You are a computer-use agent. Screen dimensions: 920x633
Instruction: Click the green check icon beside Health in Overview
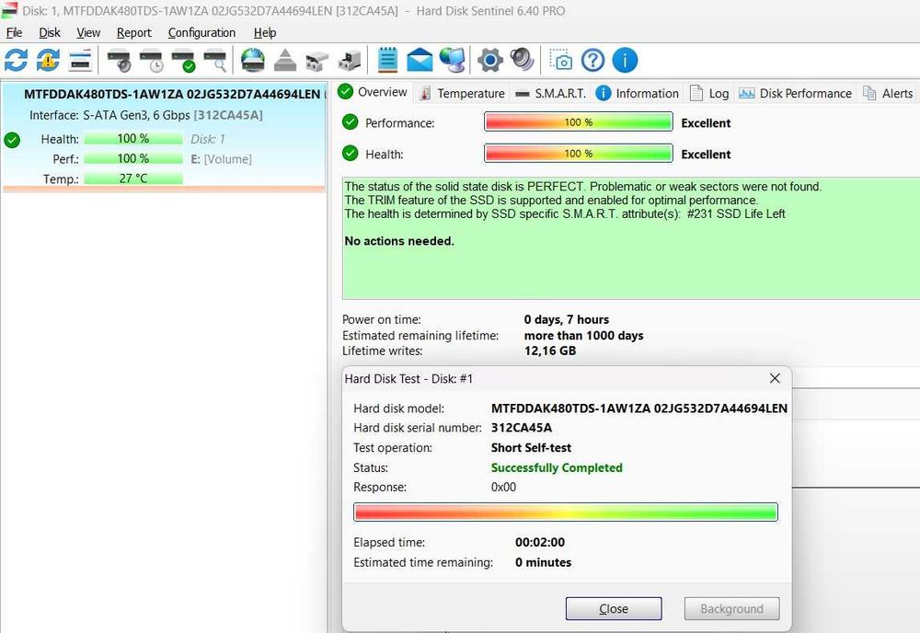click(x=351, y=153)
